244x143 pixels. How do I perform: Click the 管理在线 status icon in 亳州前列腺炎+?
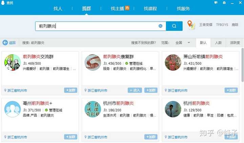46,110
